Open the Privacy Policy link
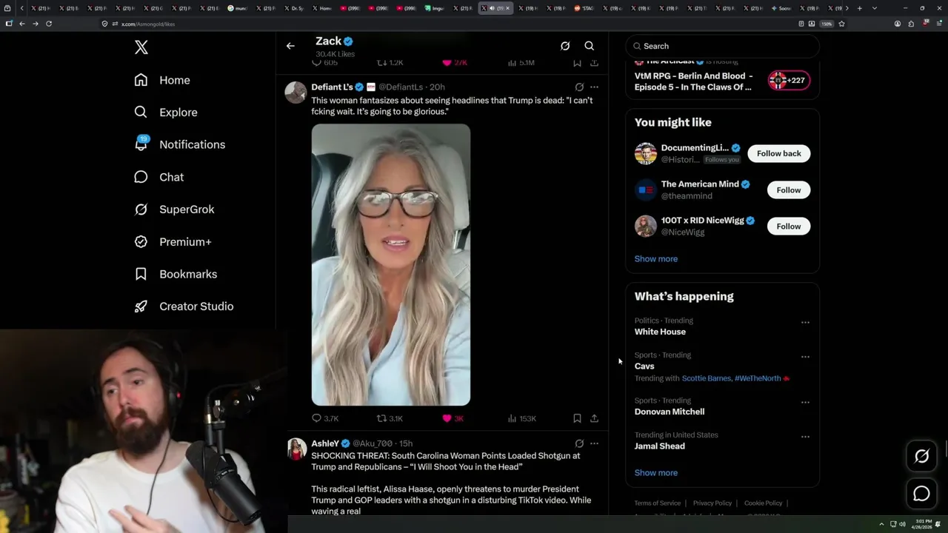 click(712, 503)
